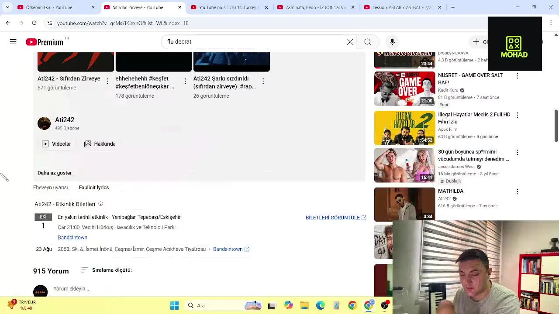Run search with magnifier button

point(368,42)
